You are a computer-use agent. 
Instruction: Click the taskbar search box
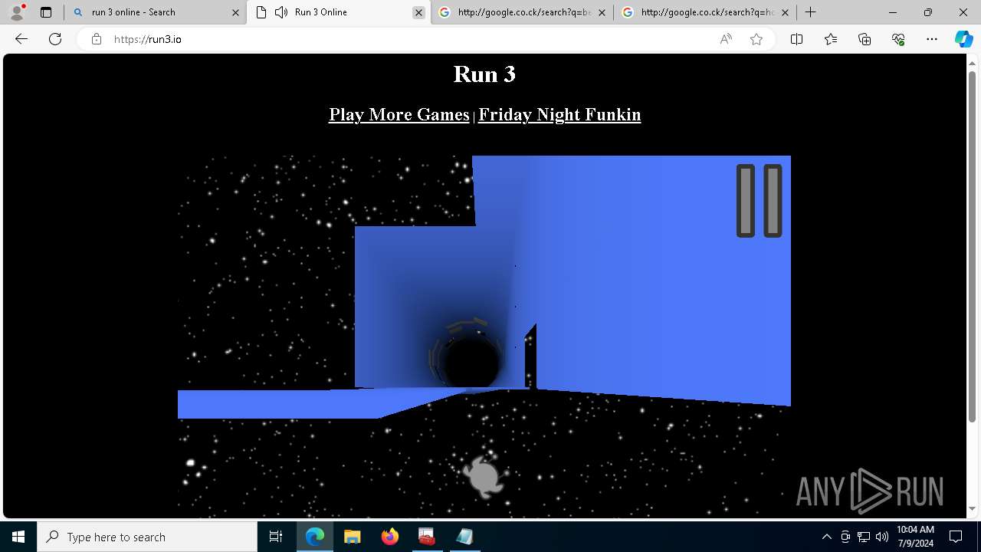[147, 537]
